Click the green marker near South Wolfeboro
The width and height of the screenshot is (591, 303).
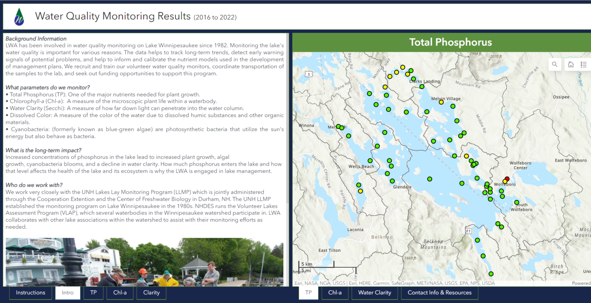[516, 202]
